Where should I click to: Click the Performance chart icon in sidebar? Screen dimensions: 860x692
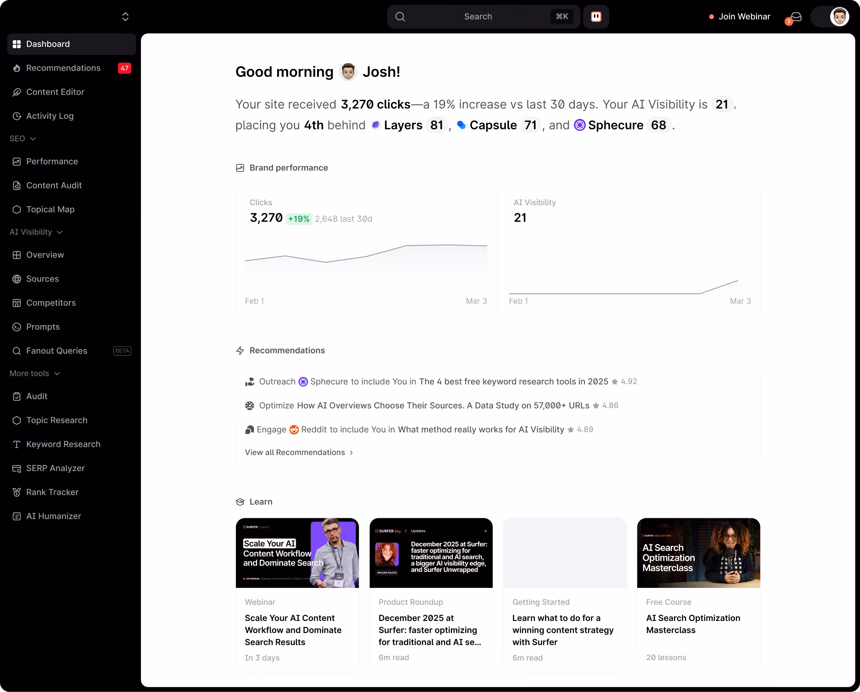point(17,161)
